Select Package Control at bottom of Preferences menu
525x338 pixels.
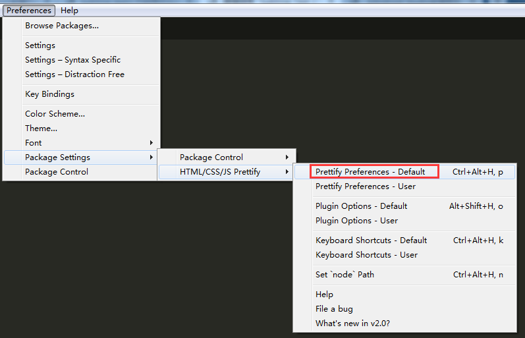point(82,172)
